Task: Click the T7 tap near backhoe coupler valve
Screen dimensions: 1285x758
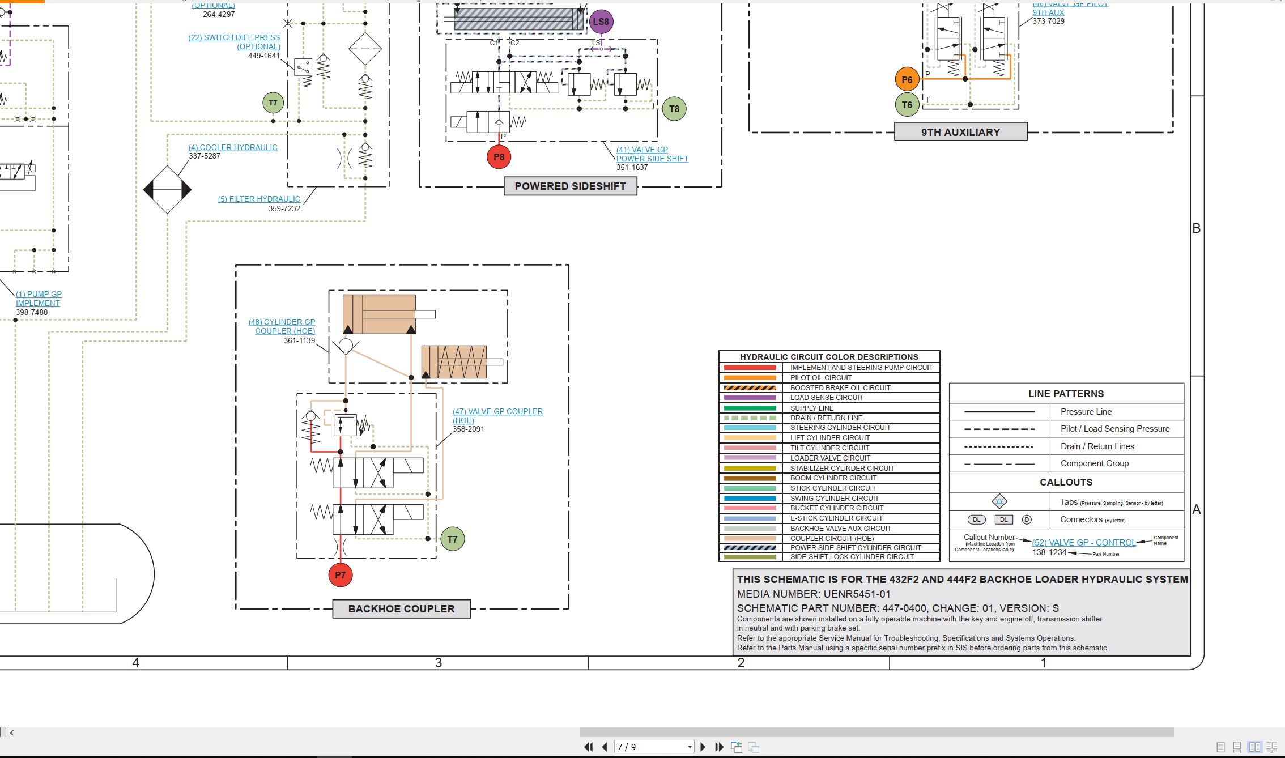Action: [x=452, y=539]
